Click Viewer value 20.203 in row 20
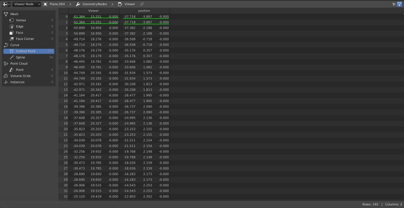 (x=96, y=129)
